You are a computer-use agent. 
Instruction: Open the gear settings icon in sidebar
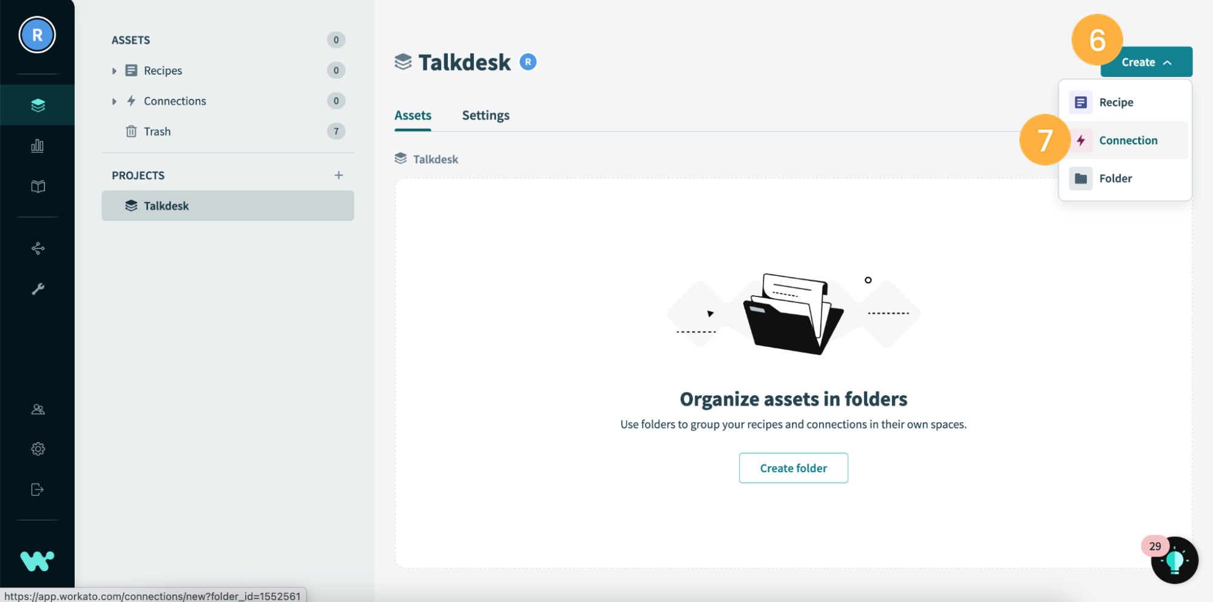click(x=38, y=449)
